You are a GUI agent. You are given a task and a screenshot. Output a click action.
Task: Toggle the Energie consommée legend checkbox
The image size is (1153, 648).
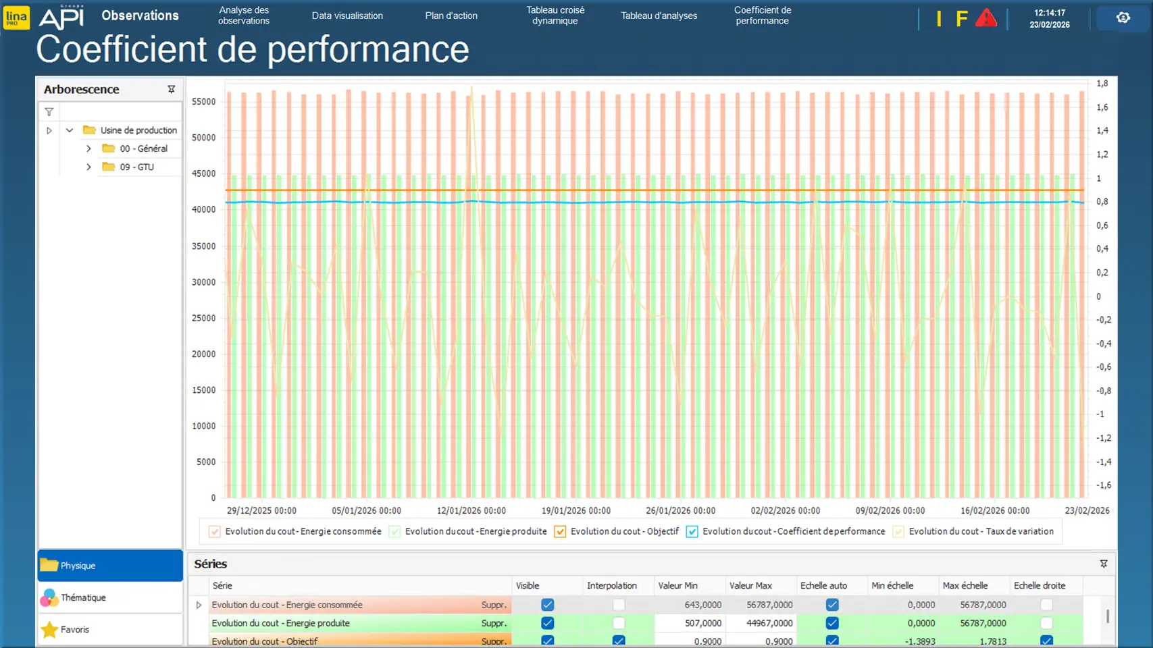click(x=215, y=532)
